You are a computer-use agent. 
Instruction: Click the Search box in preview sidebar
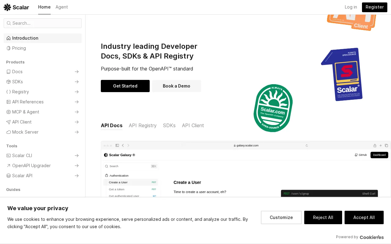pos(131,166)
